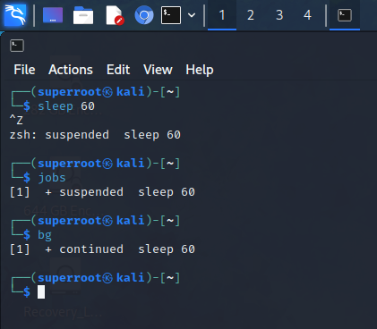This screenshot has height=329, width=377.
Task: Click the '^Z' output text
Action: click(x=16, y=121)
